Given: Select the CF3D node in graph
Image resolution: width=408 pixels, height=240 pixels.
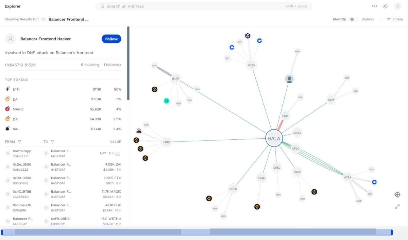Looking at the screenshot, I should tap(296, 148).
